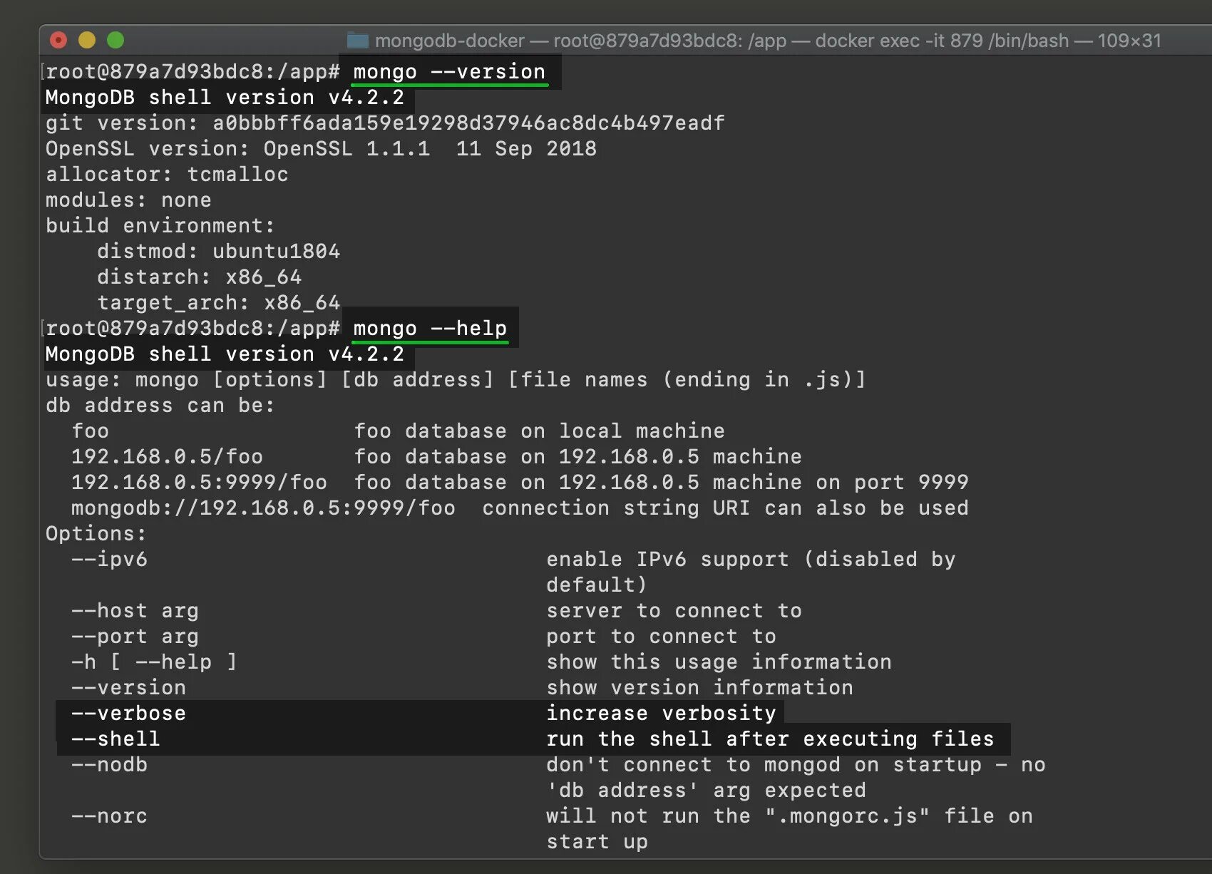Viewport: 1212px width, 874px height.
Task: Click 'increase verbosity' description
Action: (x=661, y=714)
